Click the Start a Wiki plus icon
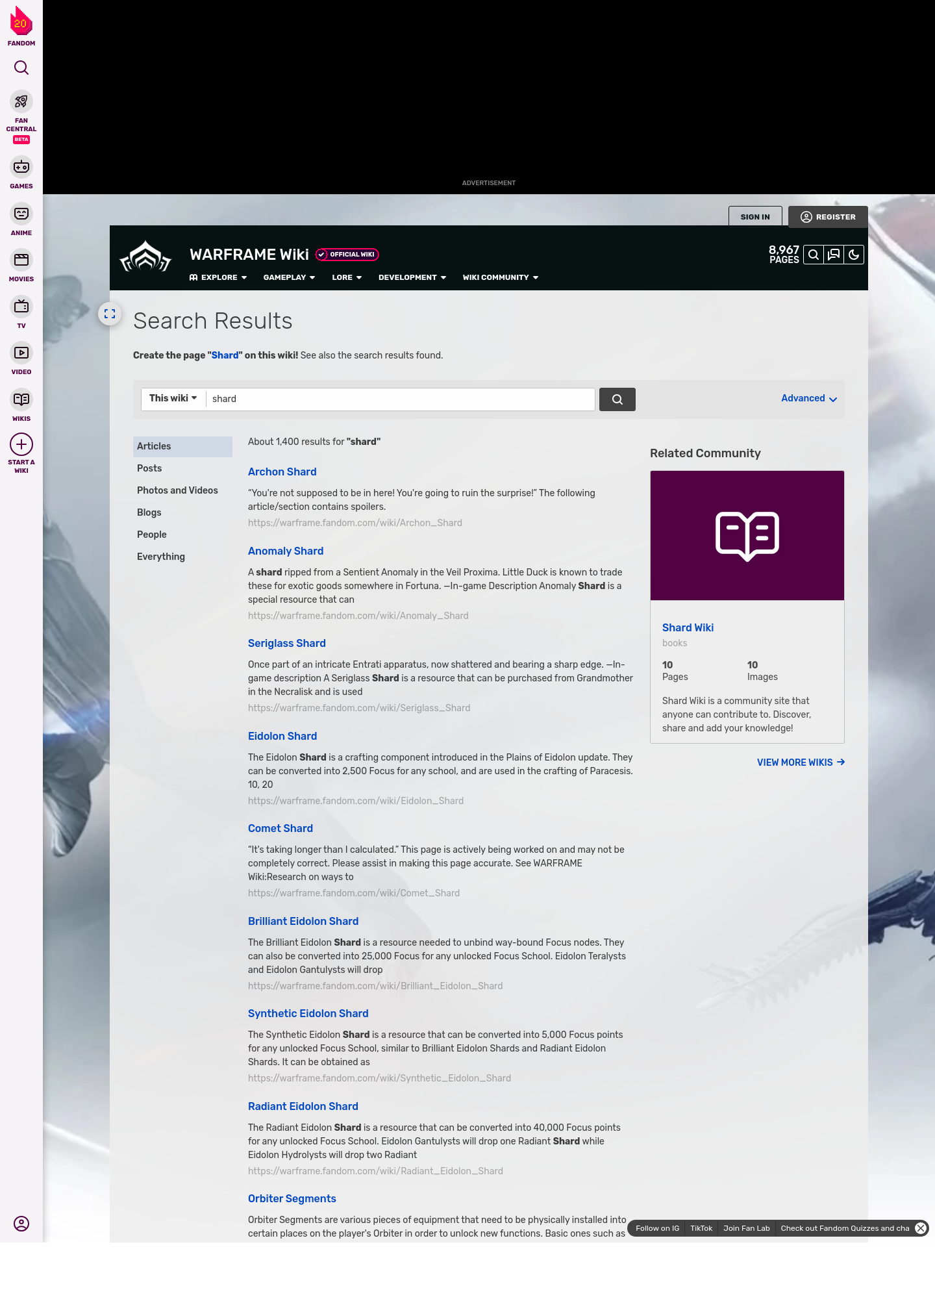The height and width of the screenshot is (1299, 935). [x=21, y=444]
